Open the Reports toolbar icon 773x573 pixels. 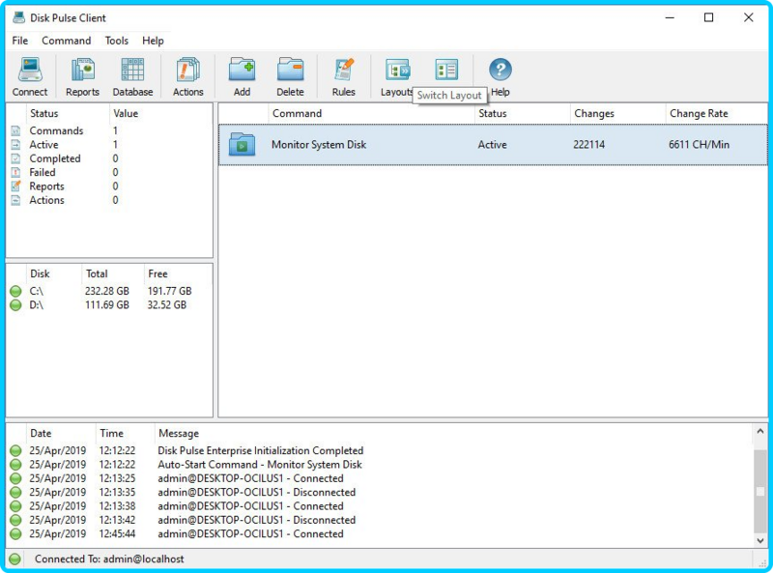[x=82, y=70]
